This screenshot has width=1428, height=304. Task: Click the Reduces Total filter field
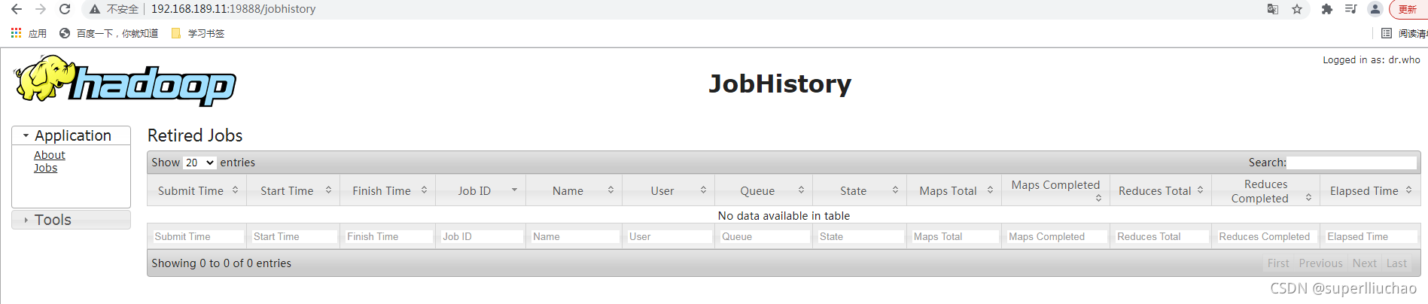click(1161, 236)
